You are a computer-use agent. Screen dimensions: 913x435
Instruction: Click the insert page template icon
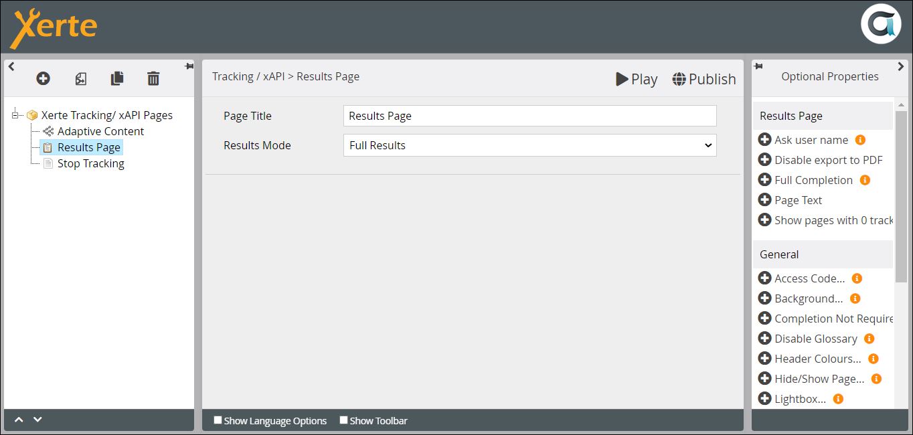80,79
